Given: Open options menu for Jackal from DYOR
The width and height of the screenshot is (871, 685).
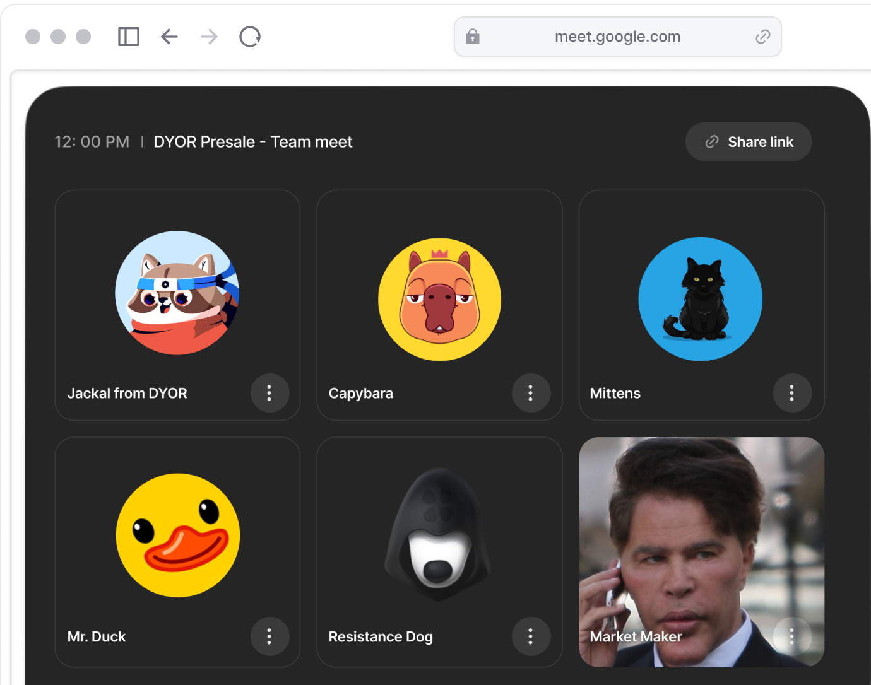Looking at the screenshot, I should (x=270, y=393).
